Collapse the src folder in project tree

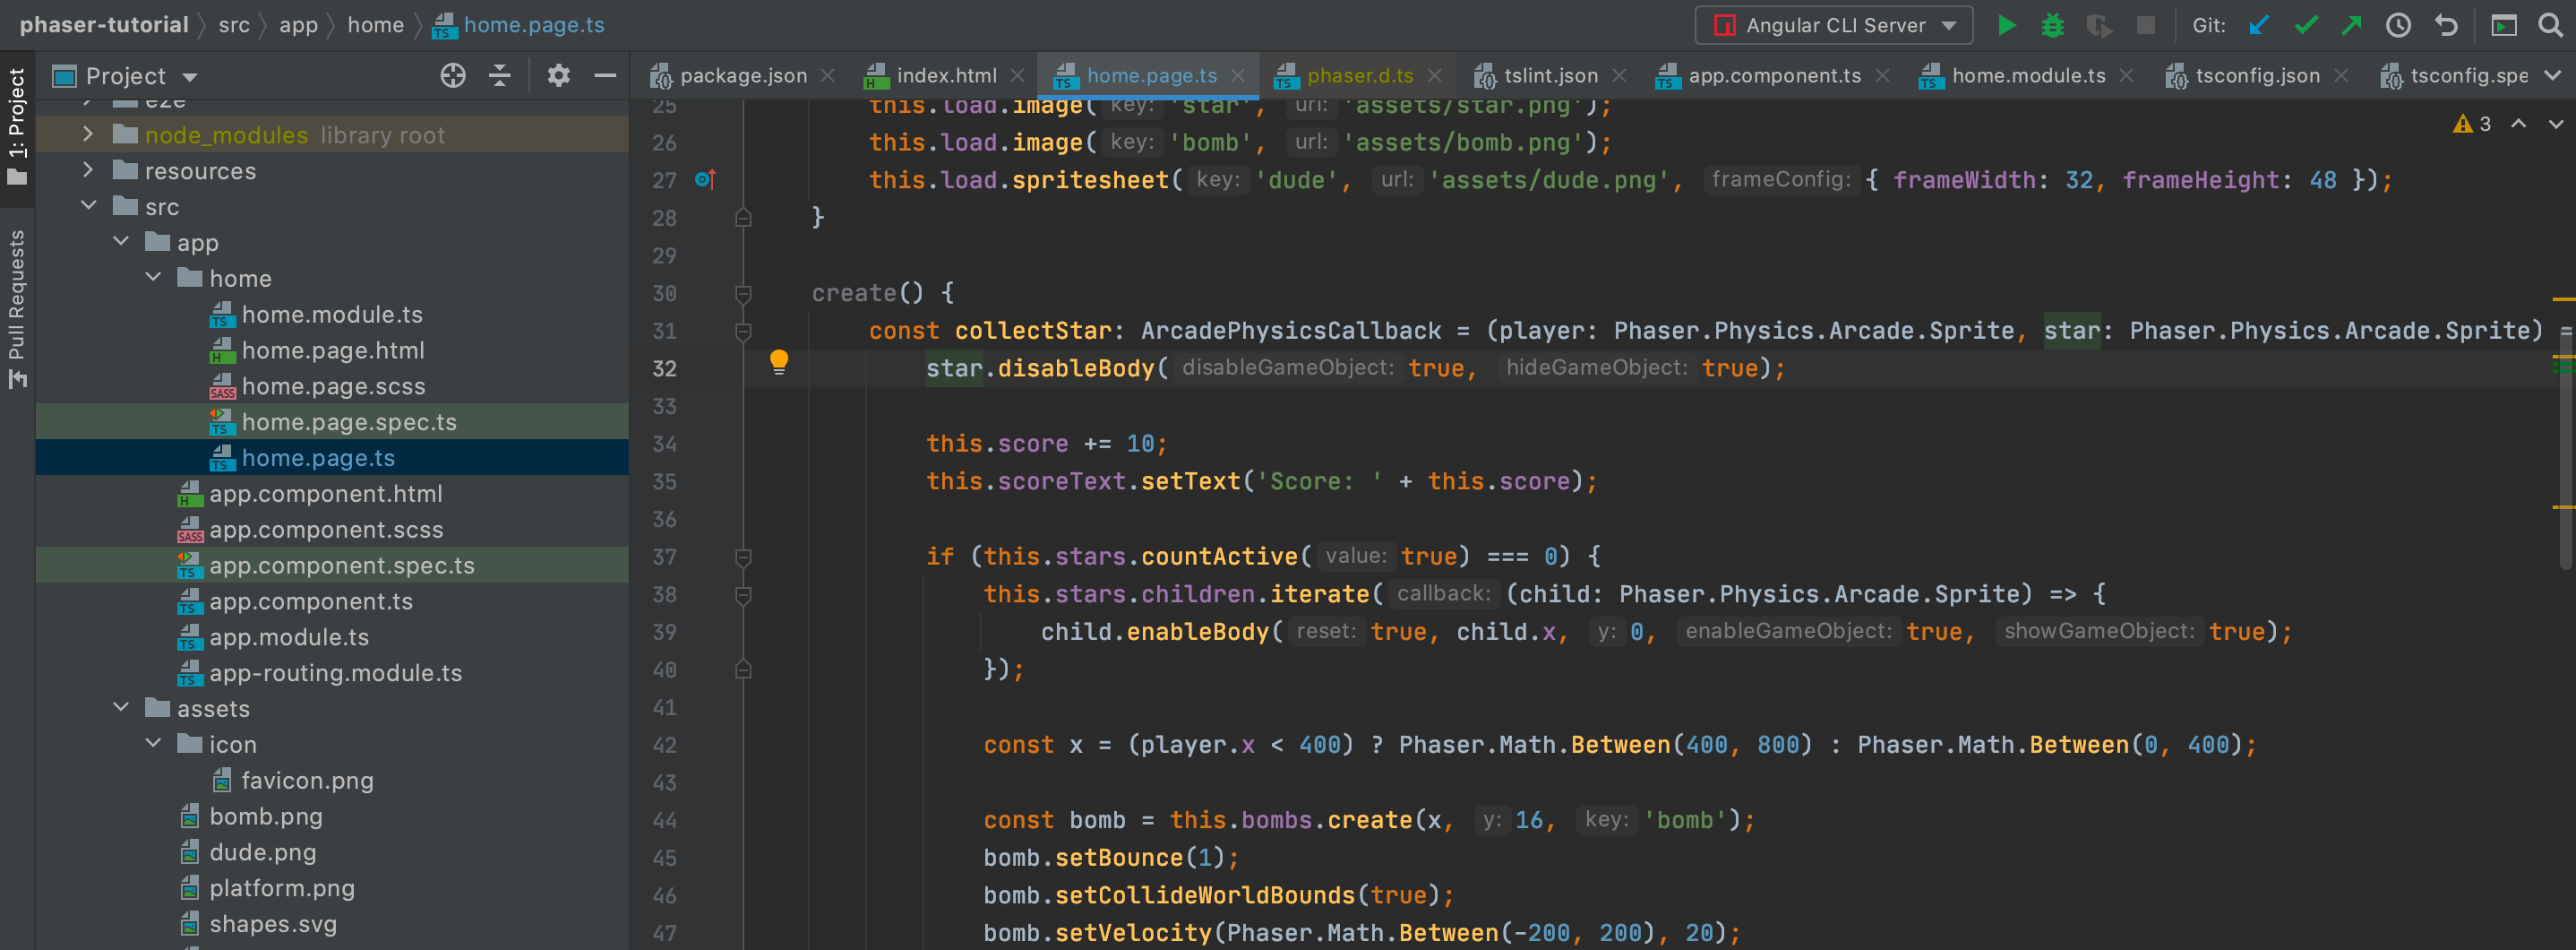89,206
